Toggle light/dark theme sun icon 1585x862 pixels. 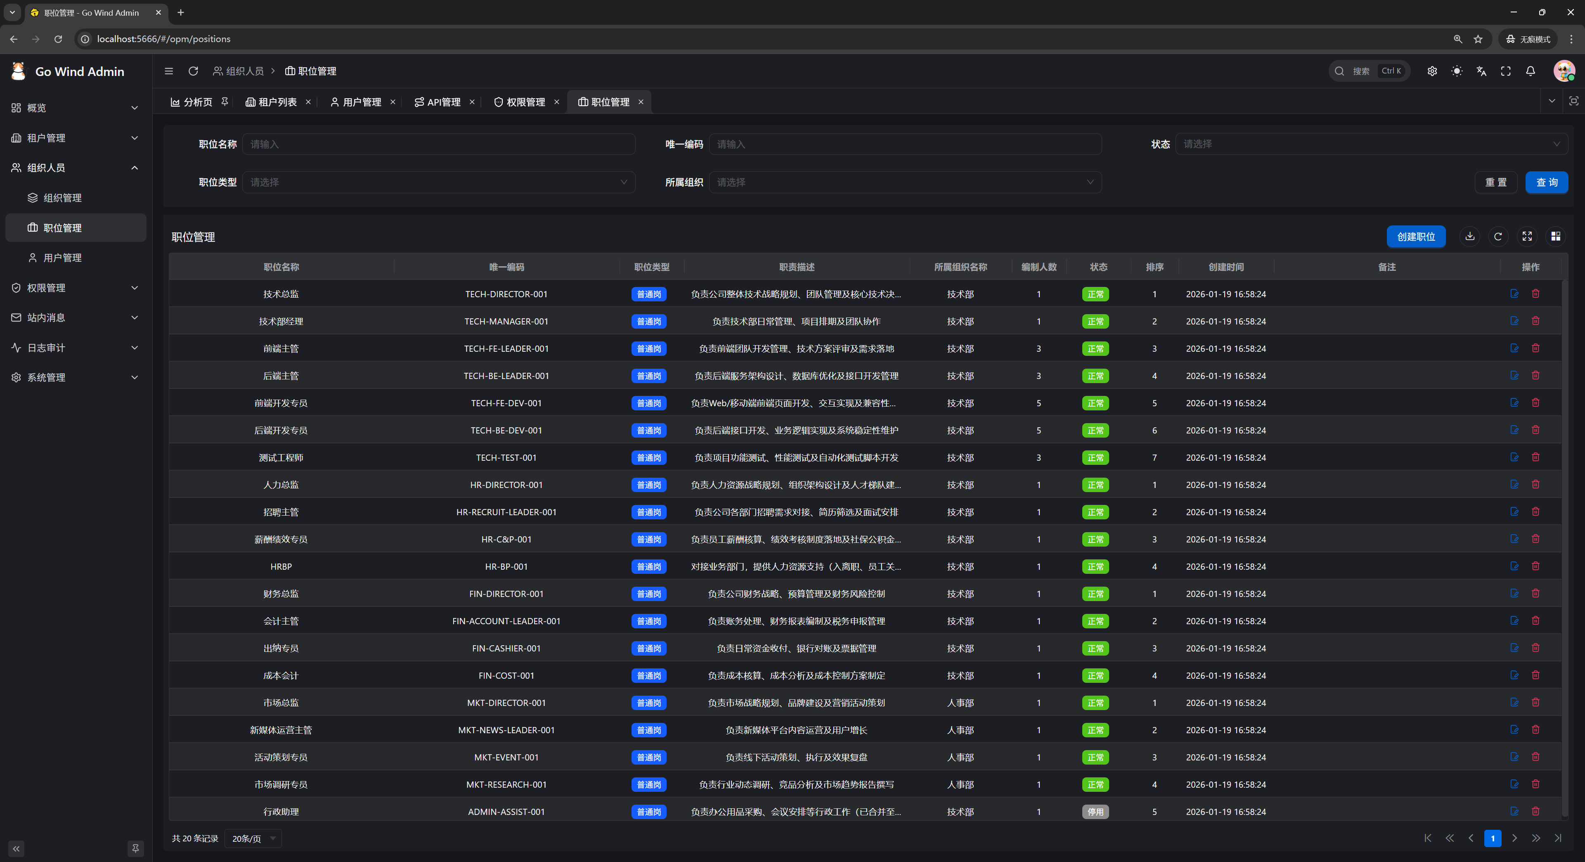1456,71
